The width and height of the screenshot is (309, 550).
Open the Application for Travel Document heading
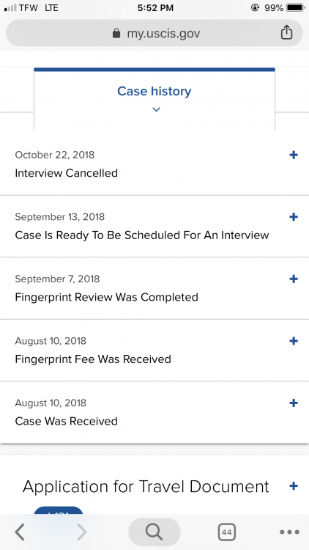[x=146, y=486]
